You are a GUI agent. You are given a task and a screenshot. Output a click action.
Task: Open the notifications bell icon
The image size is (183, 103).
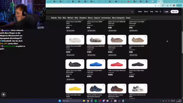pyautogui.click(x=160, y=11)
